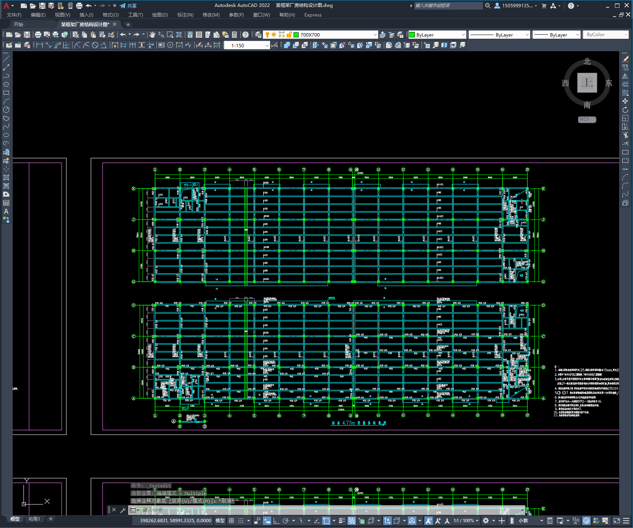Screen dimensions: 633x528
Task: Select the Circle tool in Draw toolbar
Action: (x=6, y=110)
